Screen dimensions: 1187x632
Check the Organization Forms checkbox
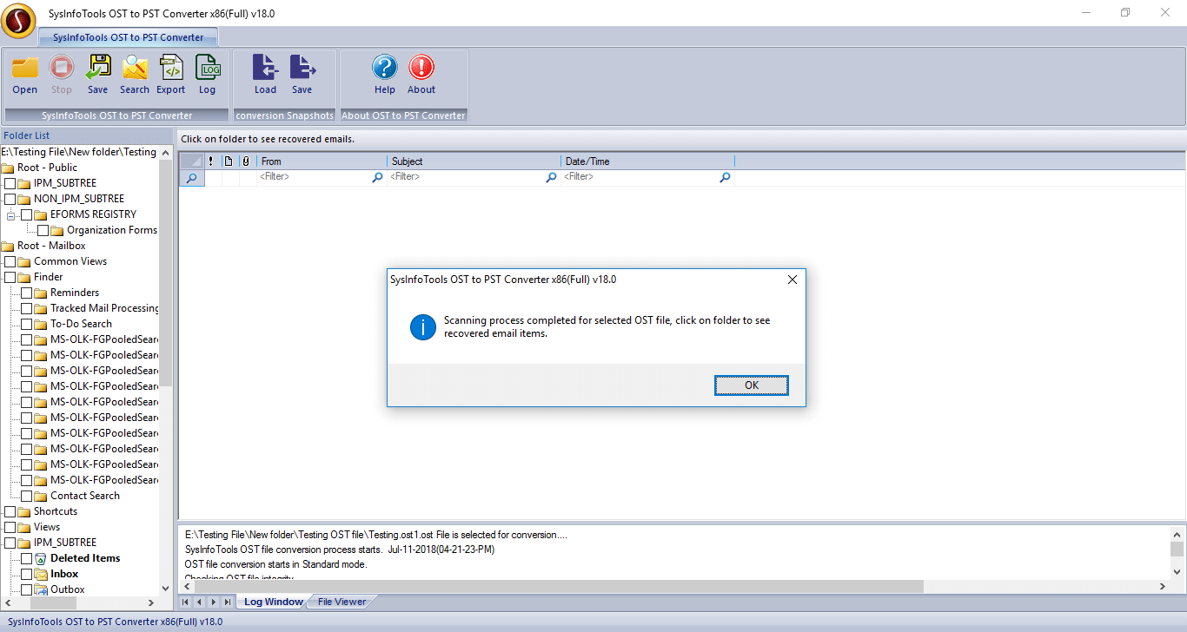pyautogui.click(x=43, y=230)
